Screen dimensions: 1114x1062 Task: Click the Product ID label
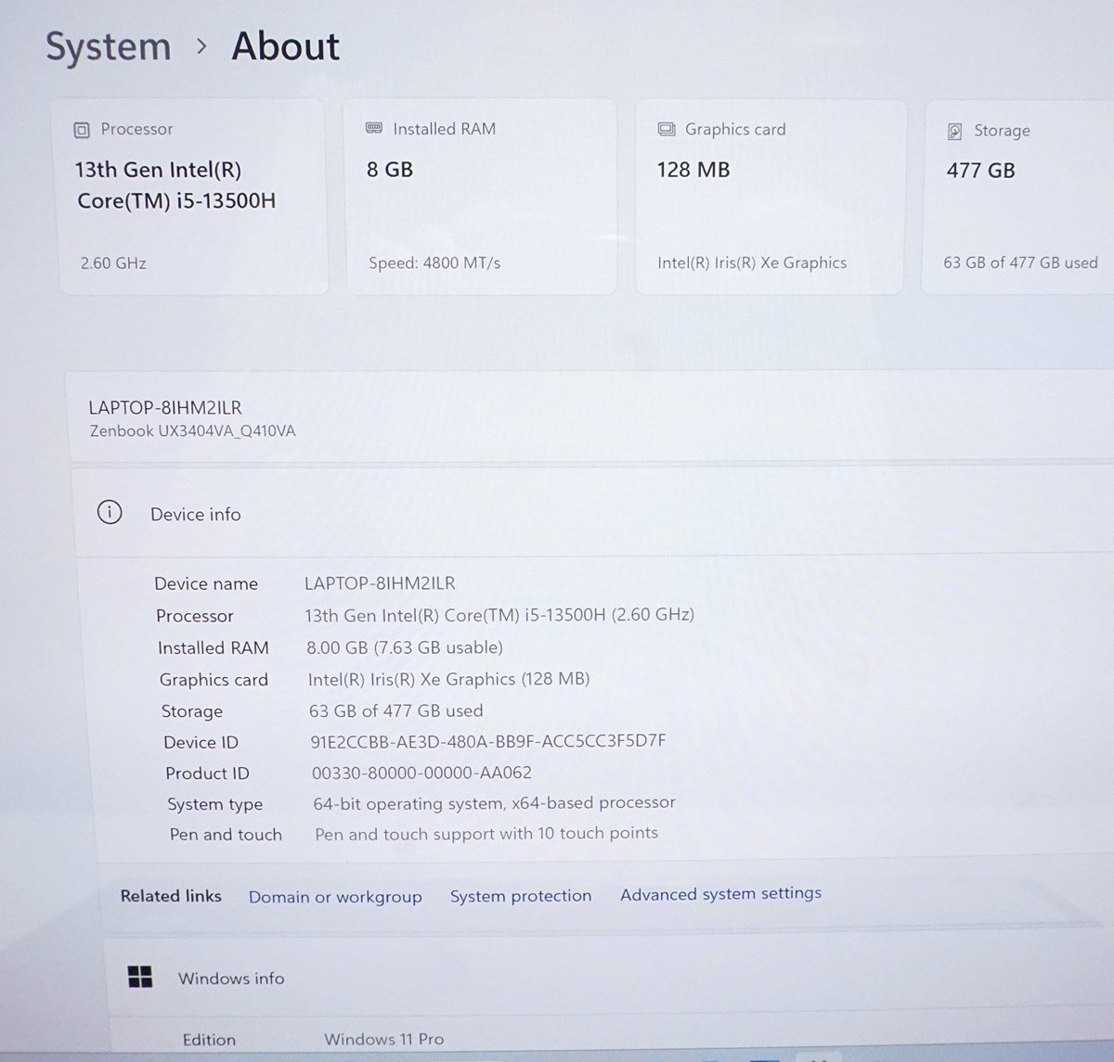(207, 774)
